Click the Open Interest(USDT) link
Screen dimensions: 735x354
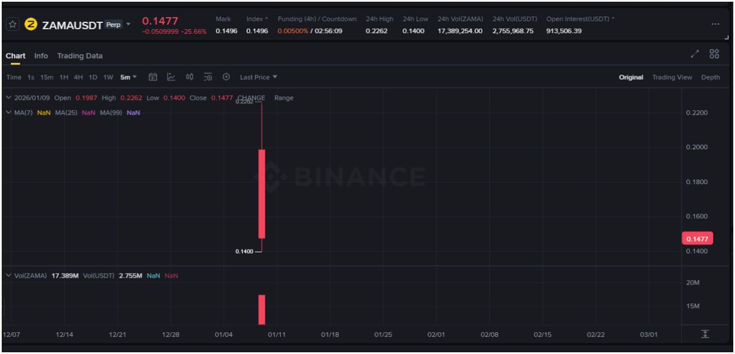[579, 19]
